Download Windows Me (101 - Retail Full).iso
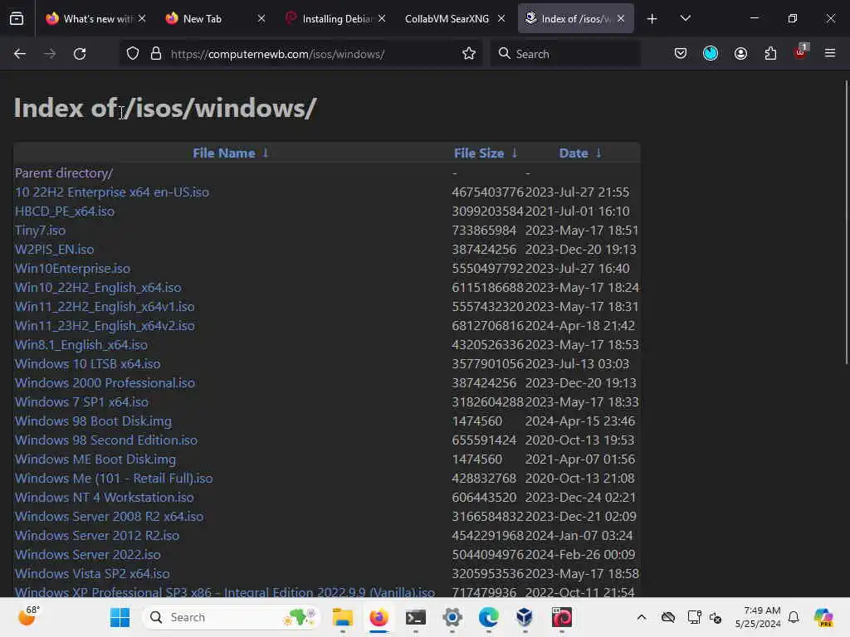Screen dimensions: 850x637 pyautogui.click(x=114, y=479)
